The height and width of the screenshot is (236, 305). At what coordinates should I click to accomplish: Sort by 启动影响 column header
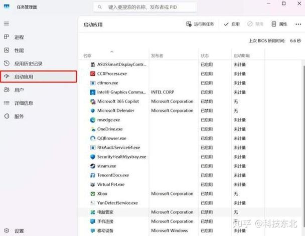242,56
